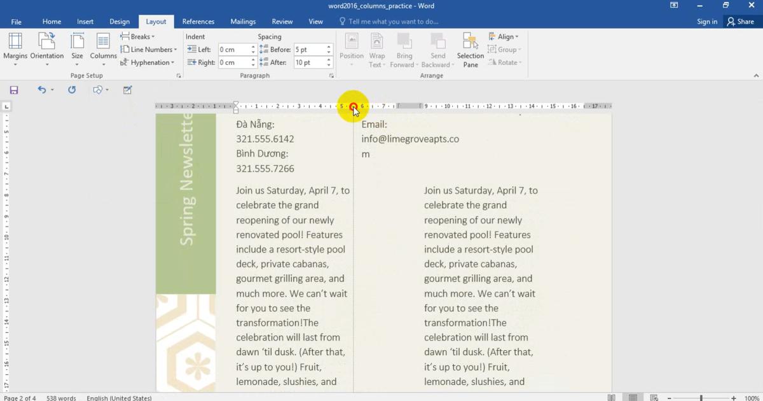Screen dimensions: 763x401
Task: Switch to the Home tab
Action: (x=52, y=22)
